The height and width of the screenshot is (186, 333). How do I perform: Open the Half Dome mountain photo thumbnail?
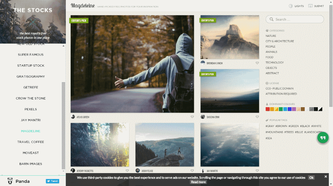coord(230,37)
